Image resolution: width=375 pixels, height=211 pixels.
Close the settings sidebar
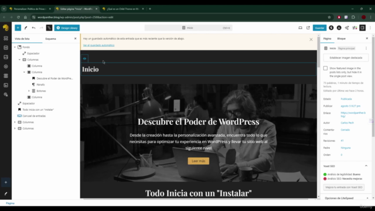367,39
